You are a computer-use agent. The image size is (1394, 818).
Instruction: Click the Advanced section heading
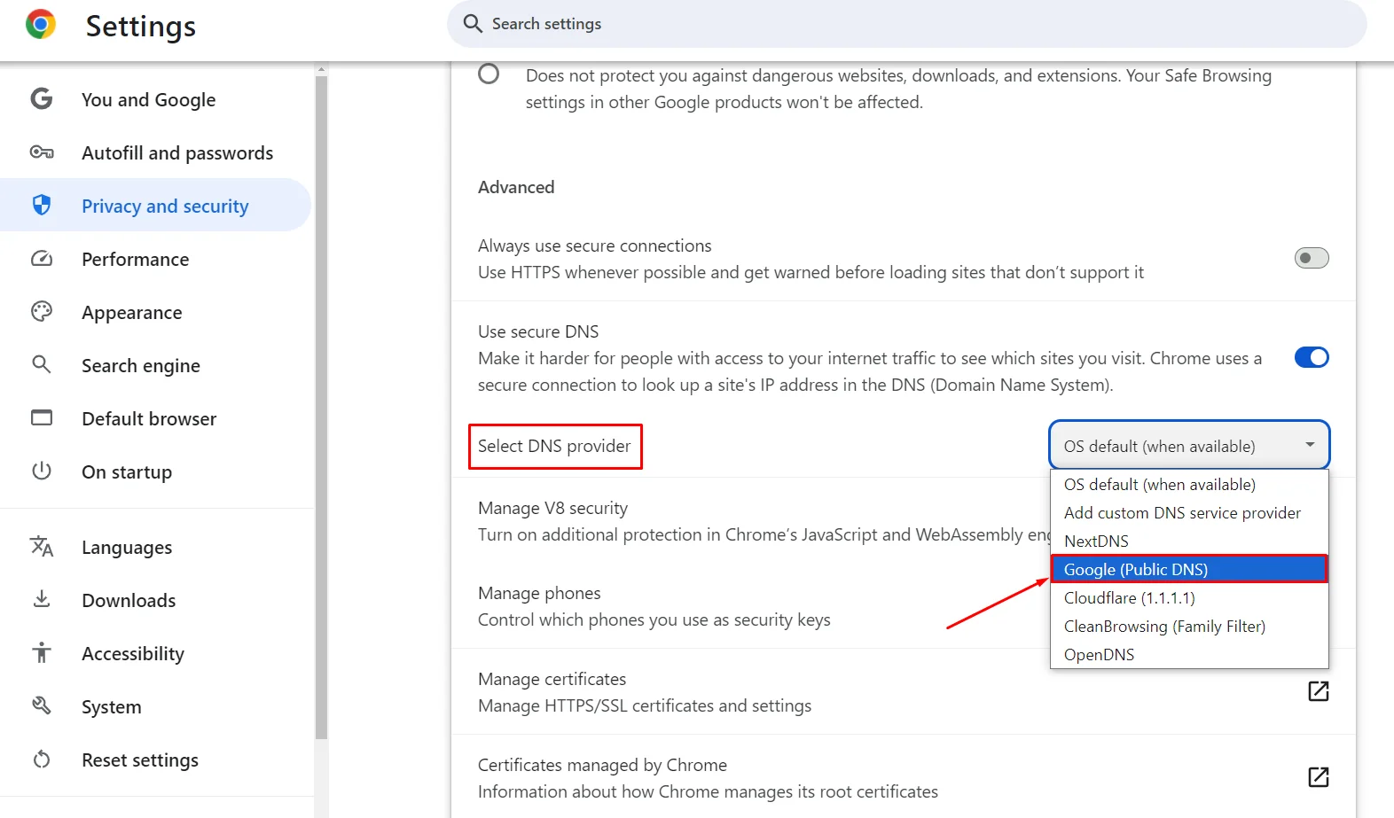(516, 187)
